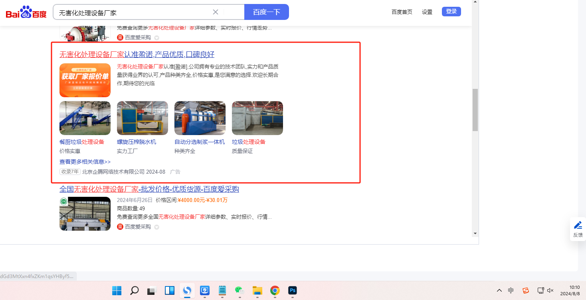Viewport: 586px width, 300px height.
Task: Click the muted volume tray icon
Action: 550,290
